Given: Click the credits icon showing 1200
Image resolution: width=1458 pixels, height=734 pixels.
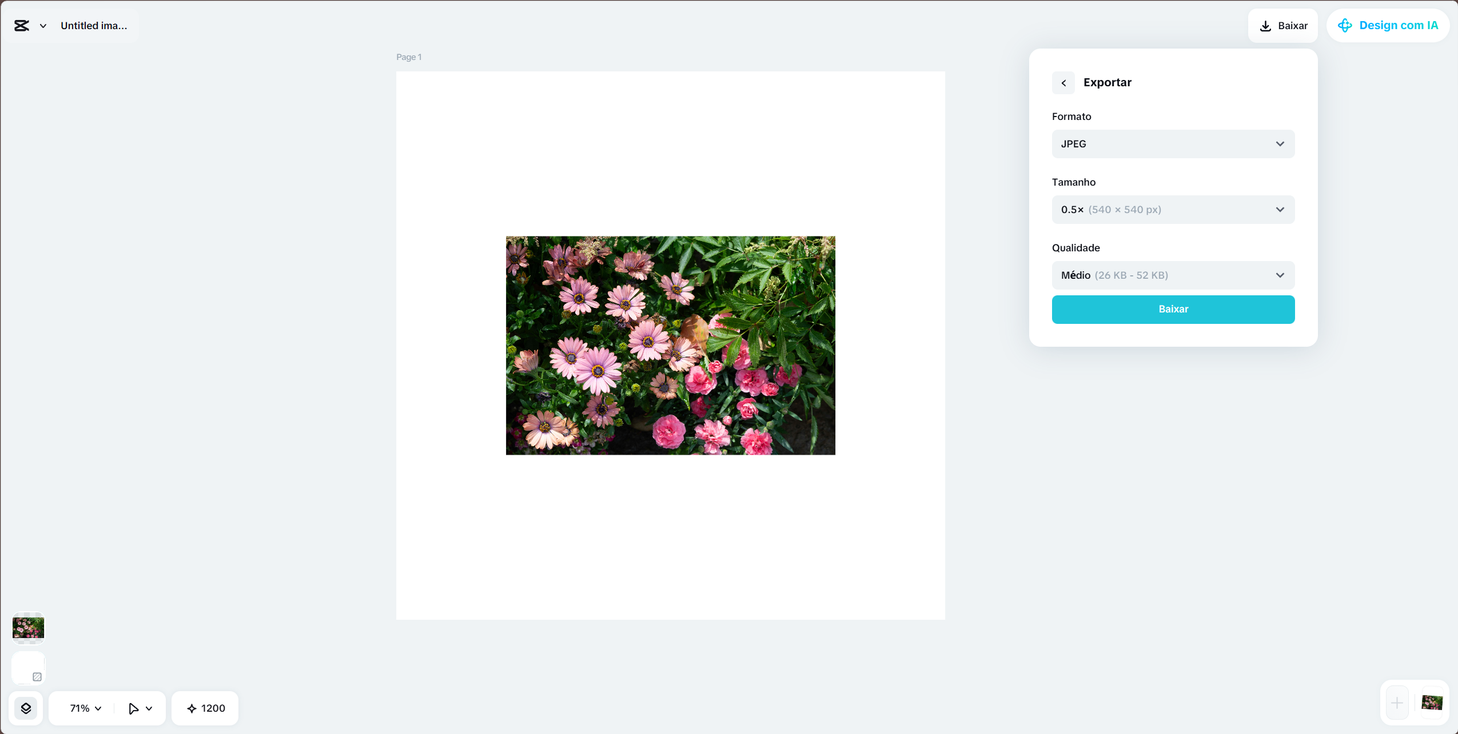Looking at the screenshot, I should (204, 708).
